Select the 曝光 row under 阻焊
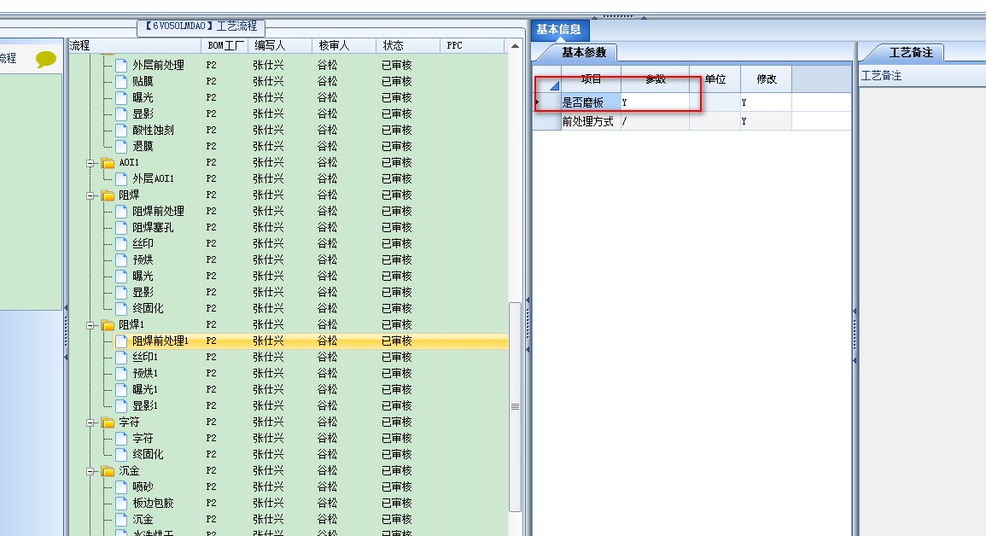Screen dimensions: 986x536 point(289,277)
